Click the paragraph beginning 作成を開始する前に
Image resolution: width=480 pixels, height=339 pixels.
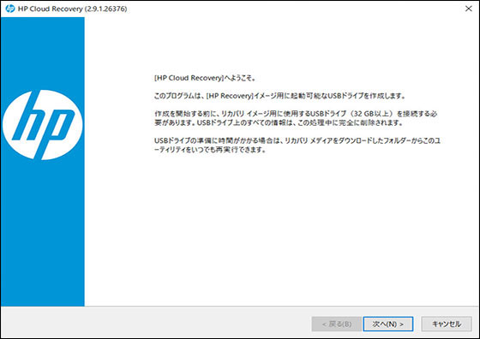[296, 118]
